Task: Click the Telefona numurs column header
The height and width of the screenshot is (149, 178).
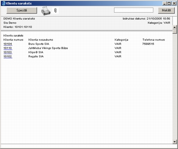Action: click(x=154, y=40)
